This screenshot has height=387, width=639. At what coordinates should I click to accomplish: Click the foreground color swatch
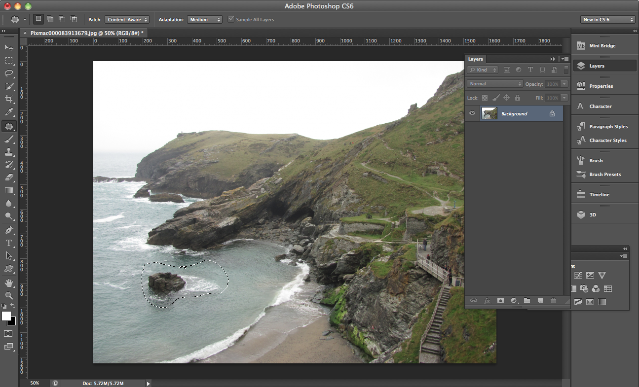6,316
